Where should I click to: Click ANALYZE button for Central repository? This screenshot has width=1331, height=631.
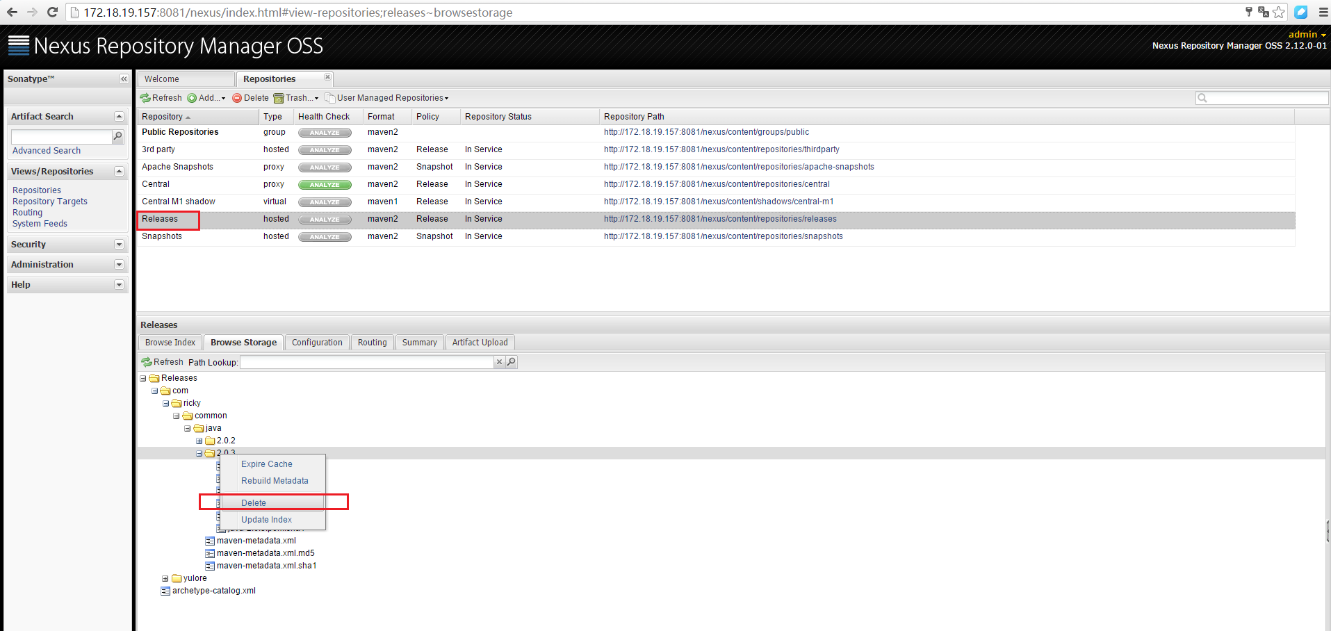coord(325,185)
